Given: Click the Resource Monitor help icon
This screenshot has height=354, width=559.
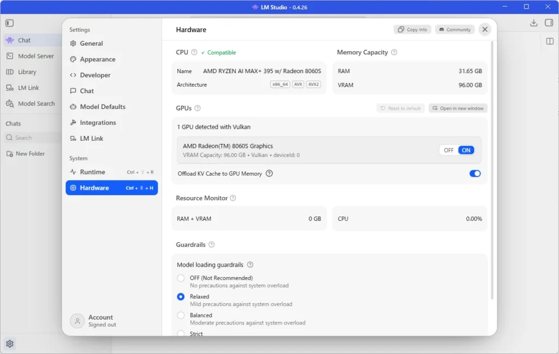Looking at the screenshot, I should click(x=233, y=198).
